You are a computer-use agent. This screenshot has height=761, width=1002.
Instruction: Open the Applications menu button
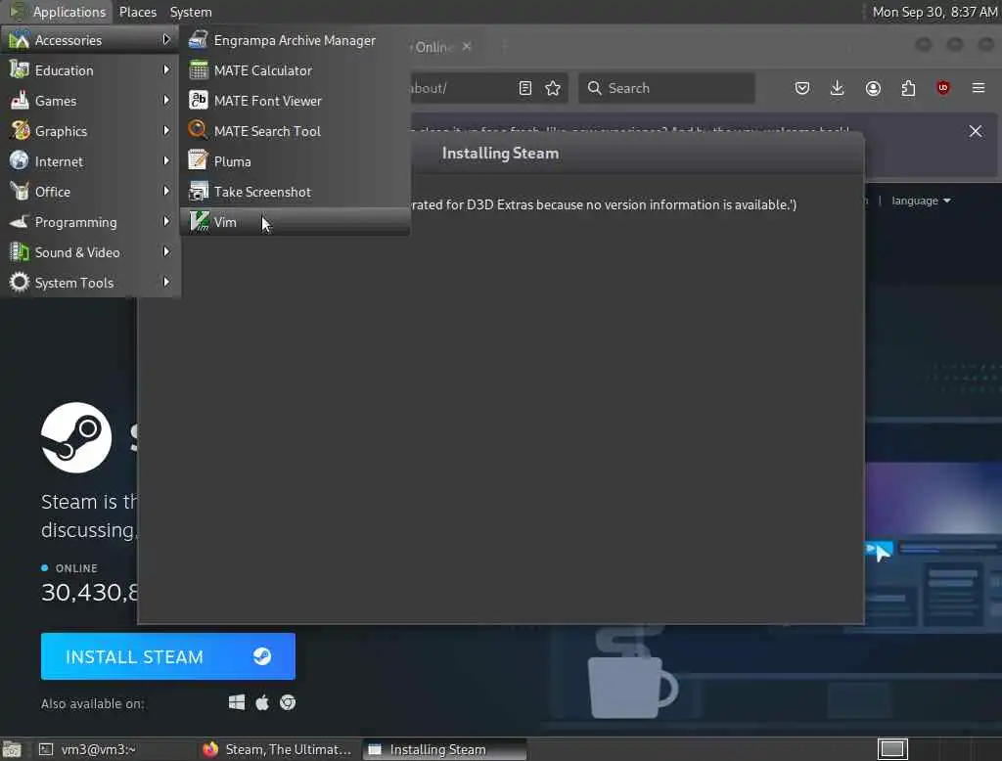click(x=58, y=12)
